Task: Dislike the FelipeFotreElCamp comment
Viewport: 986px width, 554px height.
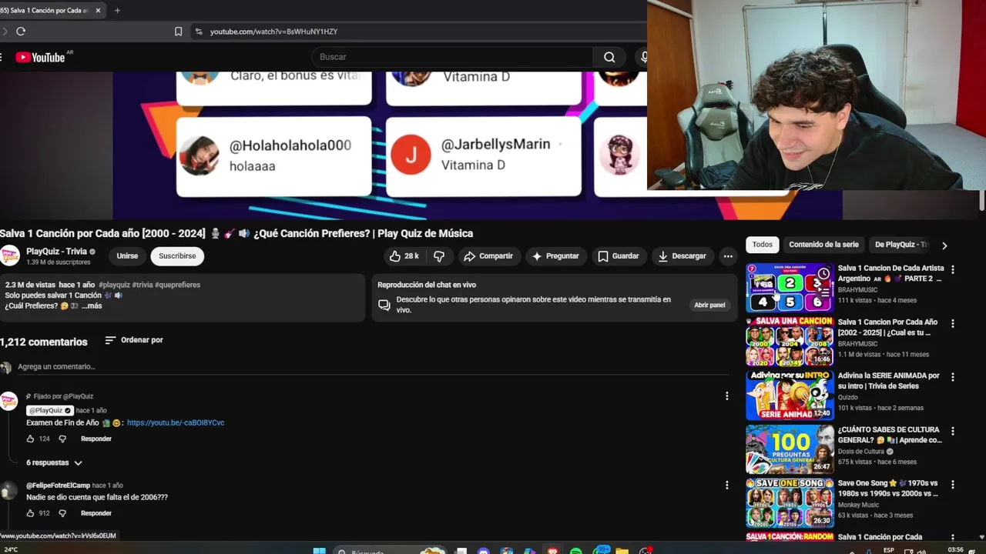Action: point(62,513)
